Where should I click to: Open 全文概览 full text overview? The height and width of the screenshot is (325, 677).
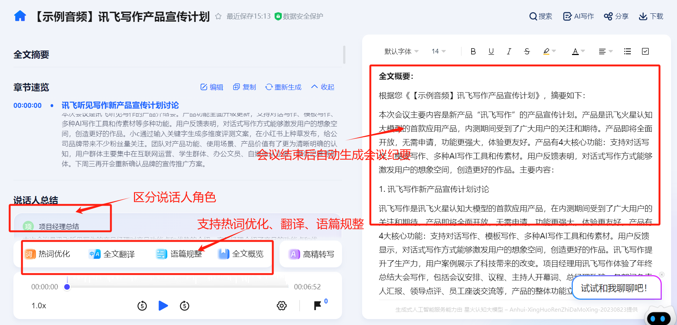241,254
